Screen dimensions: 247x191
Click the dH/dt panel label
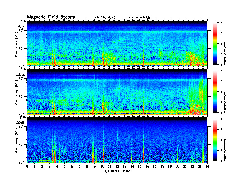tap(20, 26)
